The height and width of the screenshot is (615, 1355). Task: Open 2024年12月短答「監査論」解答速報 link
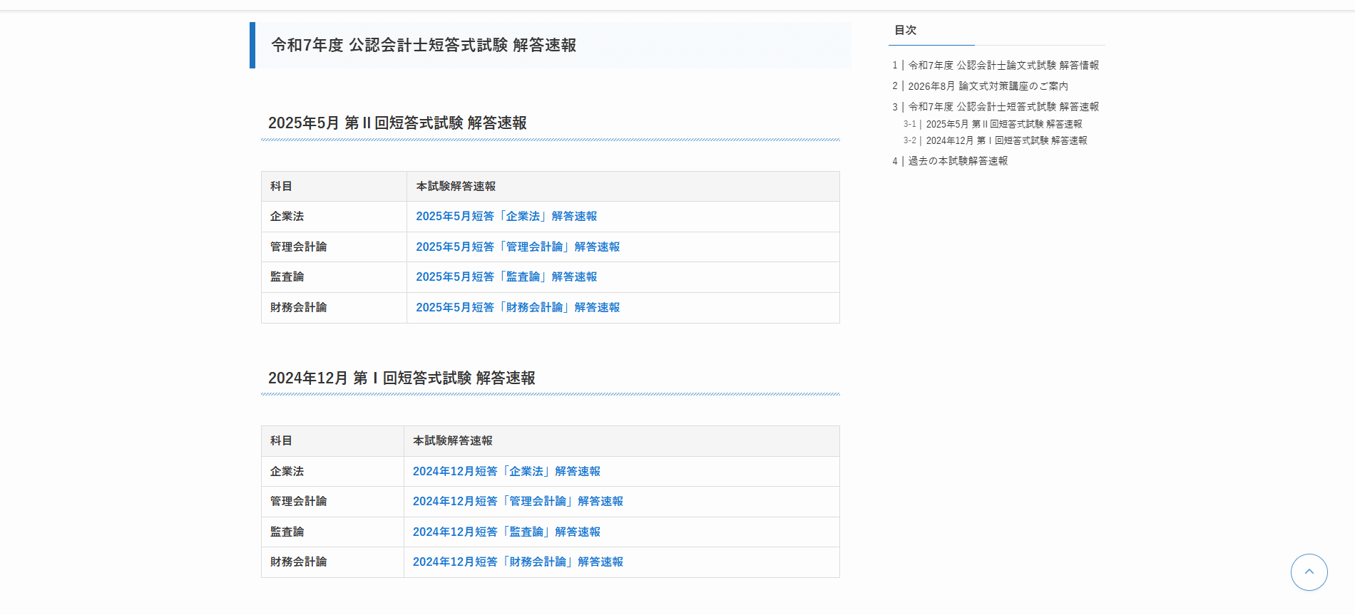tap(506, 532)
